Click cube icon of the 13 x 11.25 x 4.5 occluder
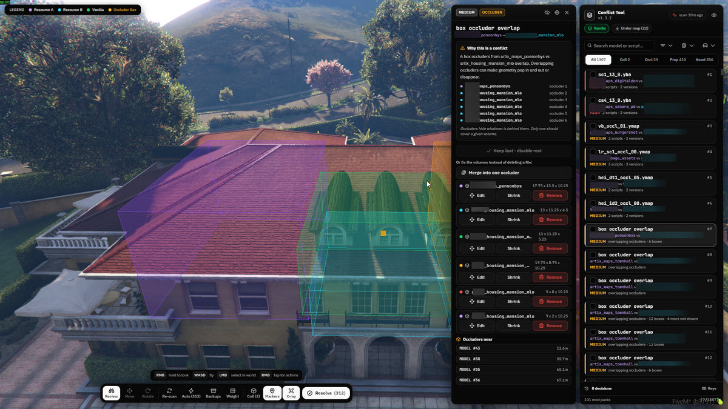 [x=467, y=210]
